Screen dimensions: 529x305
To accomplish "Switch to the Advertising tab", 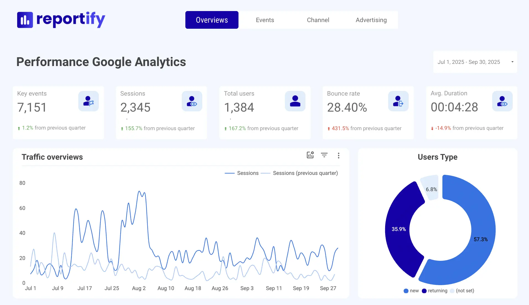I will coord(371,20).
